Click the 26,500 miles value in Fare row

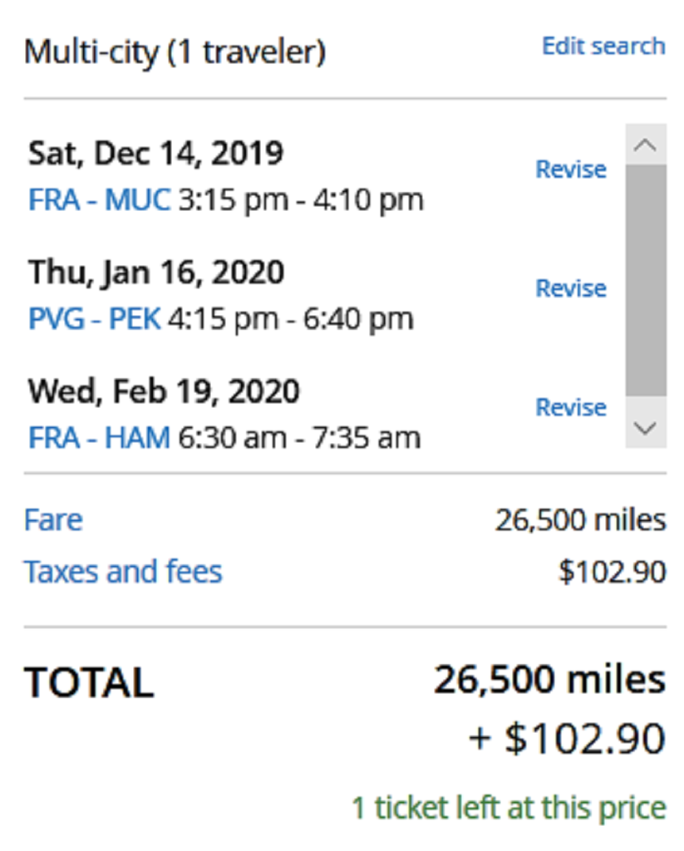coord(580,520)
